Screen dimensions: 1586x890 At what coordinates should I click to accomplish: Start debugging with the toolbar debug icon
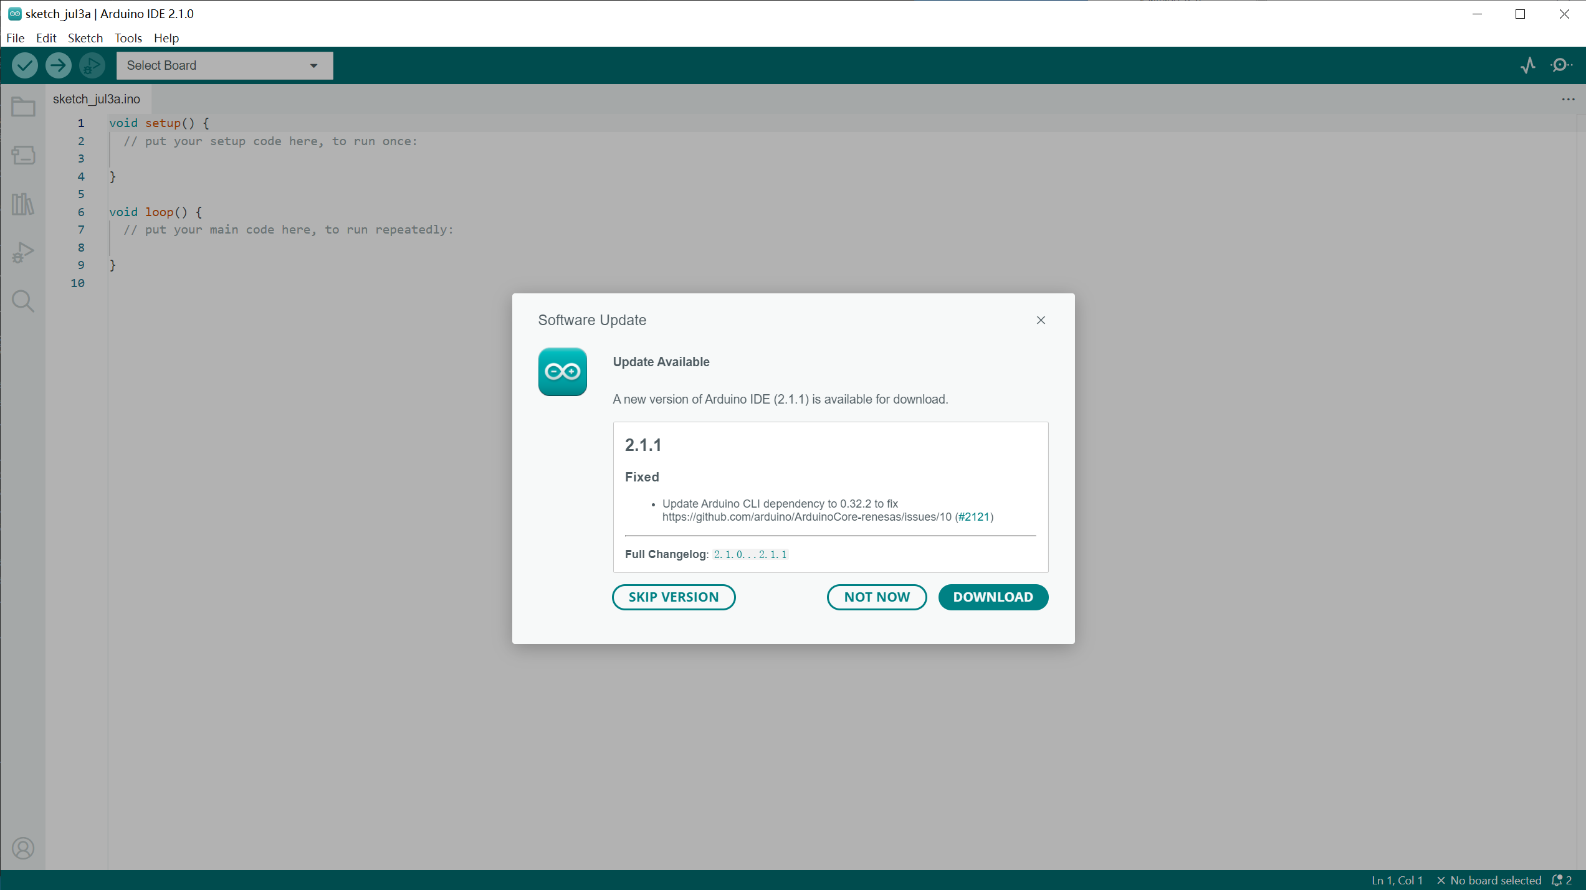point(92,65)
